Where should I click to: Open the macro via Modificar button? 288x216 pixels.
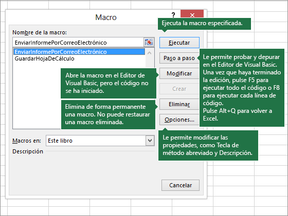tap(179, 73)
